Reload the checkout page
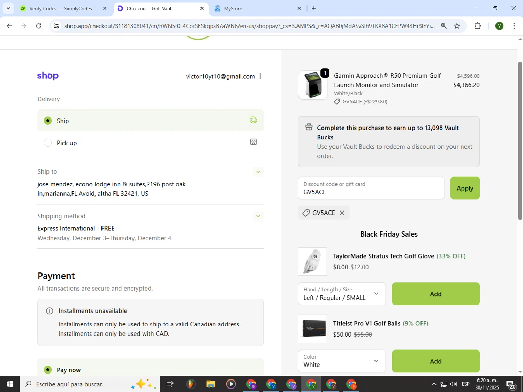Screen dimensions: 523x392 pyautogui.click(x=39, y=26)
